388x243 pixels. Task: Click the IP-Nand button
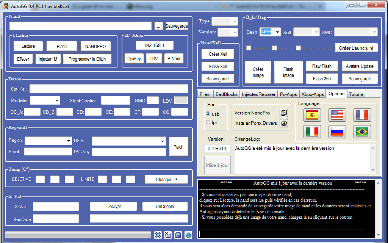pos(174,59)
